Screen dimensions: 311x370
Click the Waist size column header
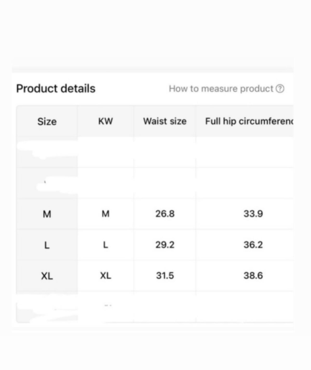(x=164, y=121)
